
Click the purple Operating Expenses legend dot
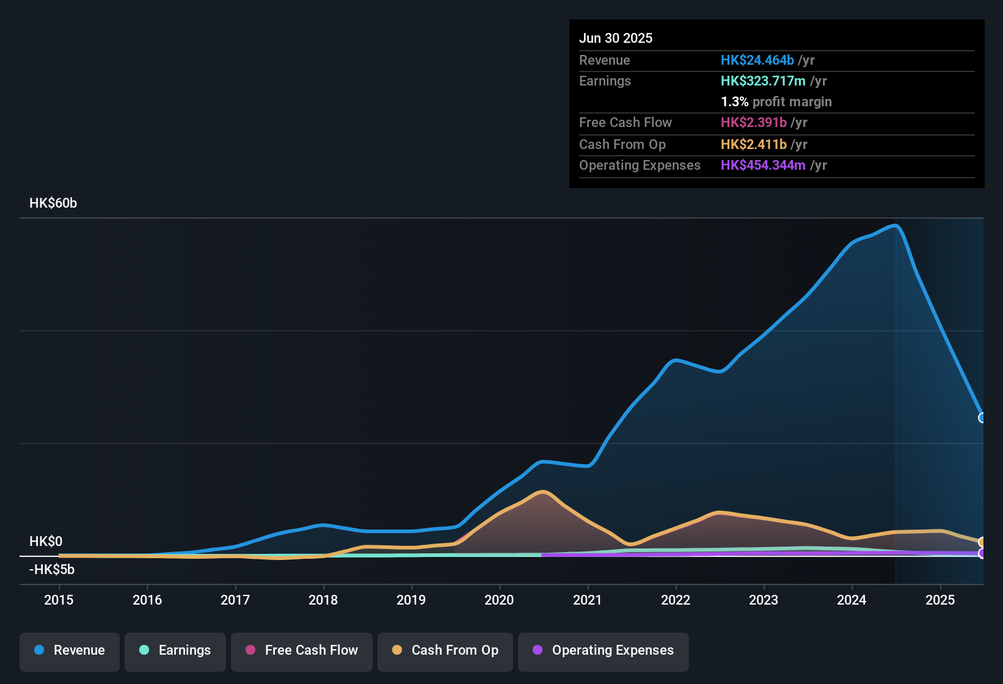click(537, 650)
